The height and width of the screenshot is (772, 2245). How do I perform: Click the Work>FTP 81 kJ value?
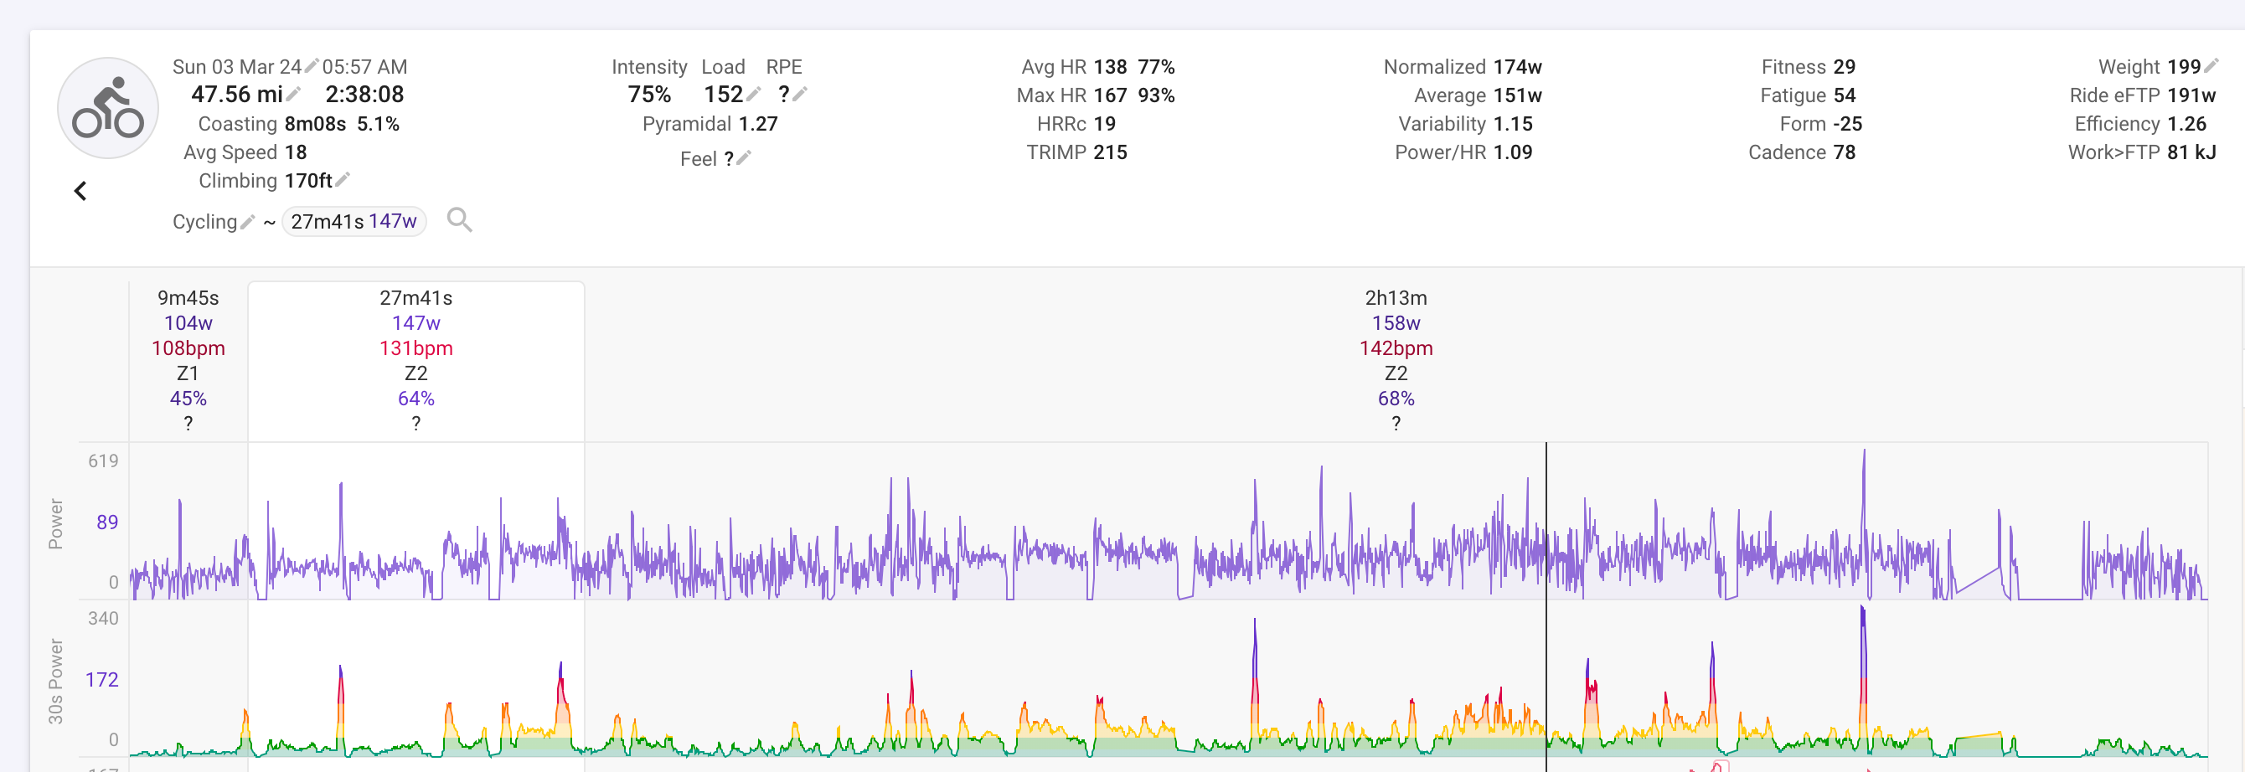pos(2191,152)
